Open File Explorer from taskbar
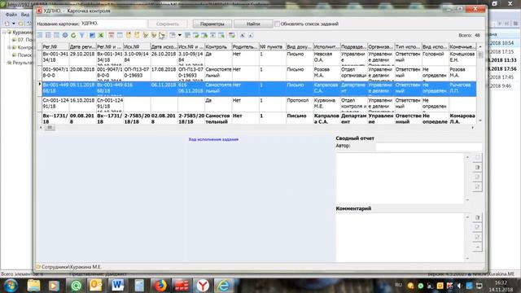 pos(33,286)
